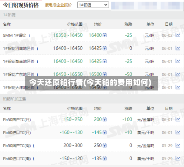Click price range -160~-130
The width and height of the screenshot is (184, 167).
71,132
